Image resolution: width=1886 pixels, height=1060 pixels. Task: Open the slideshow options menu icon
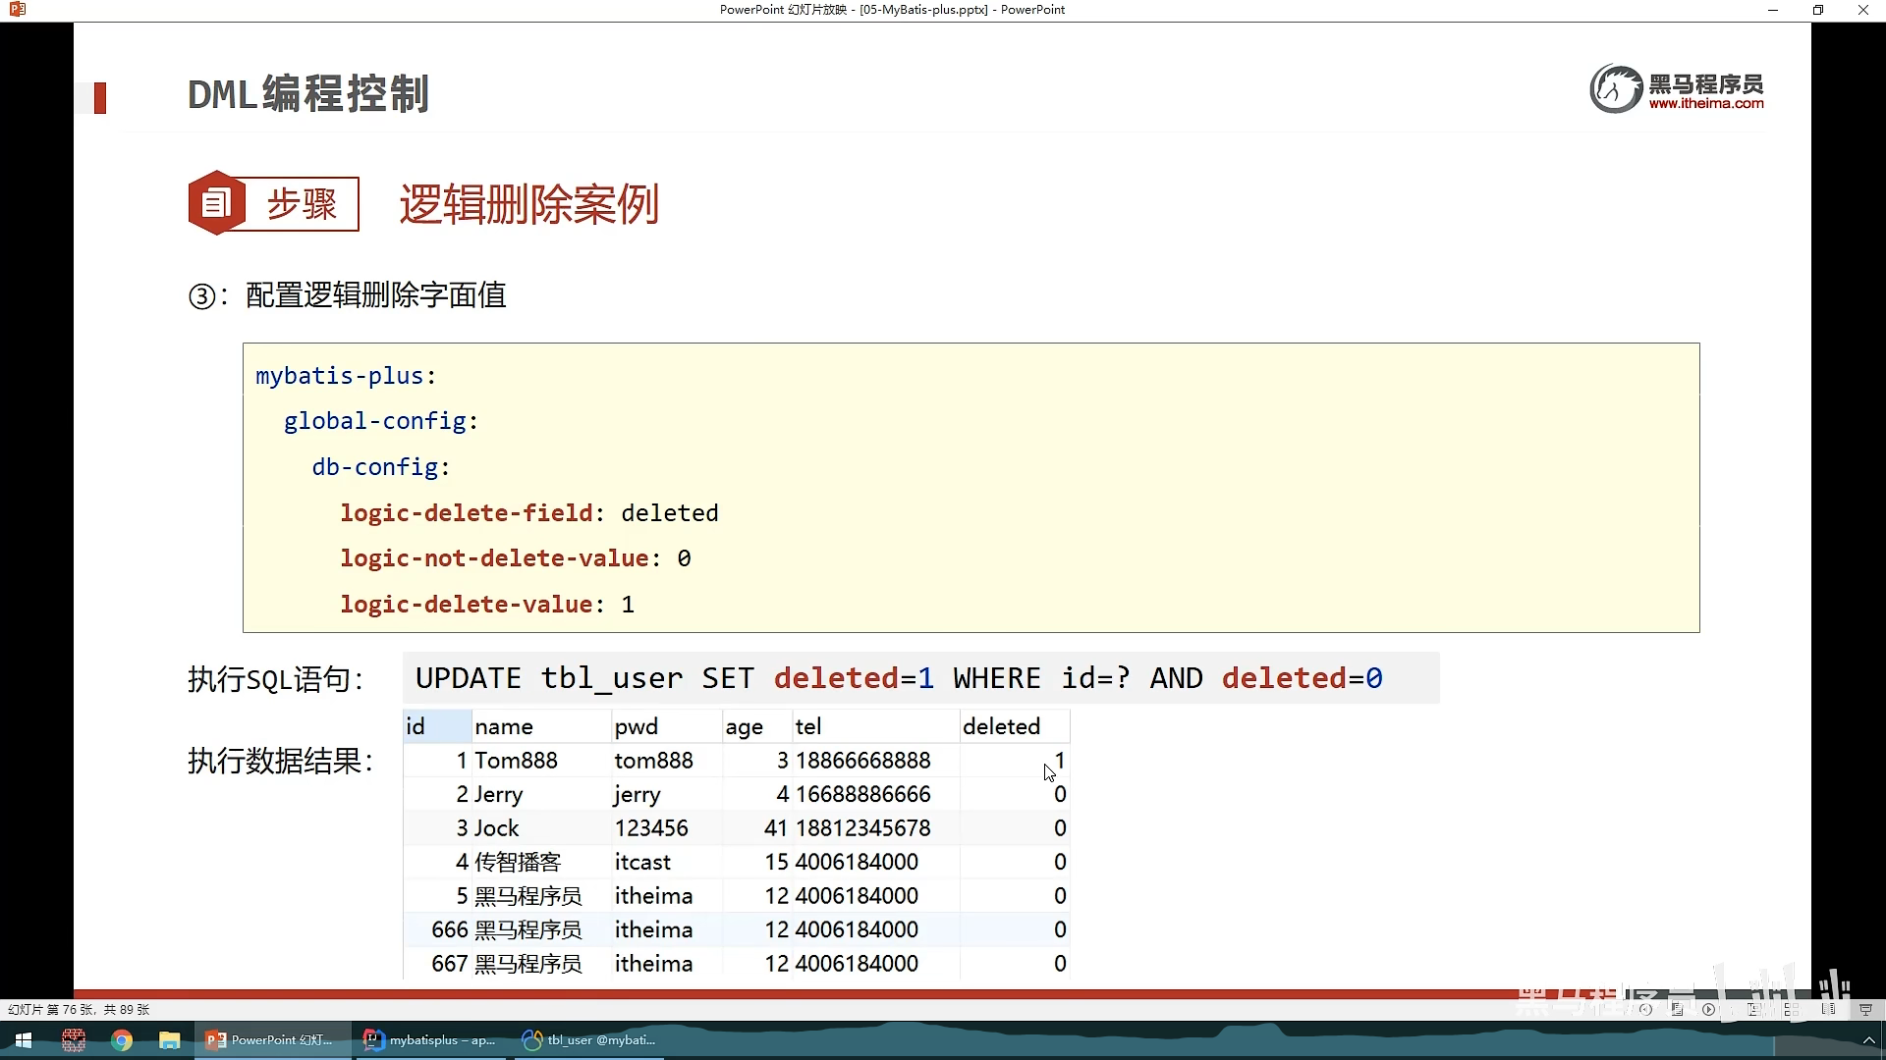tap(1678, 1009)
